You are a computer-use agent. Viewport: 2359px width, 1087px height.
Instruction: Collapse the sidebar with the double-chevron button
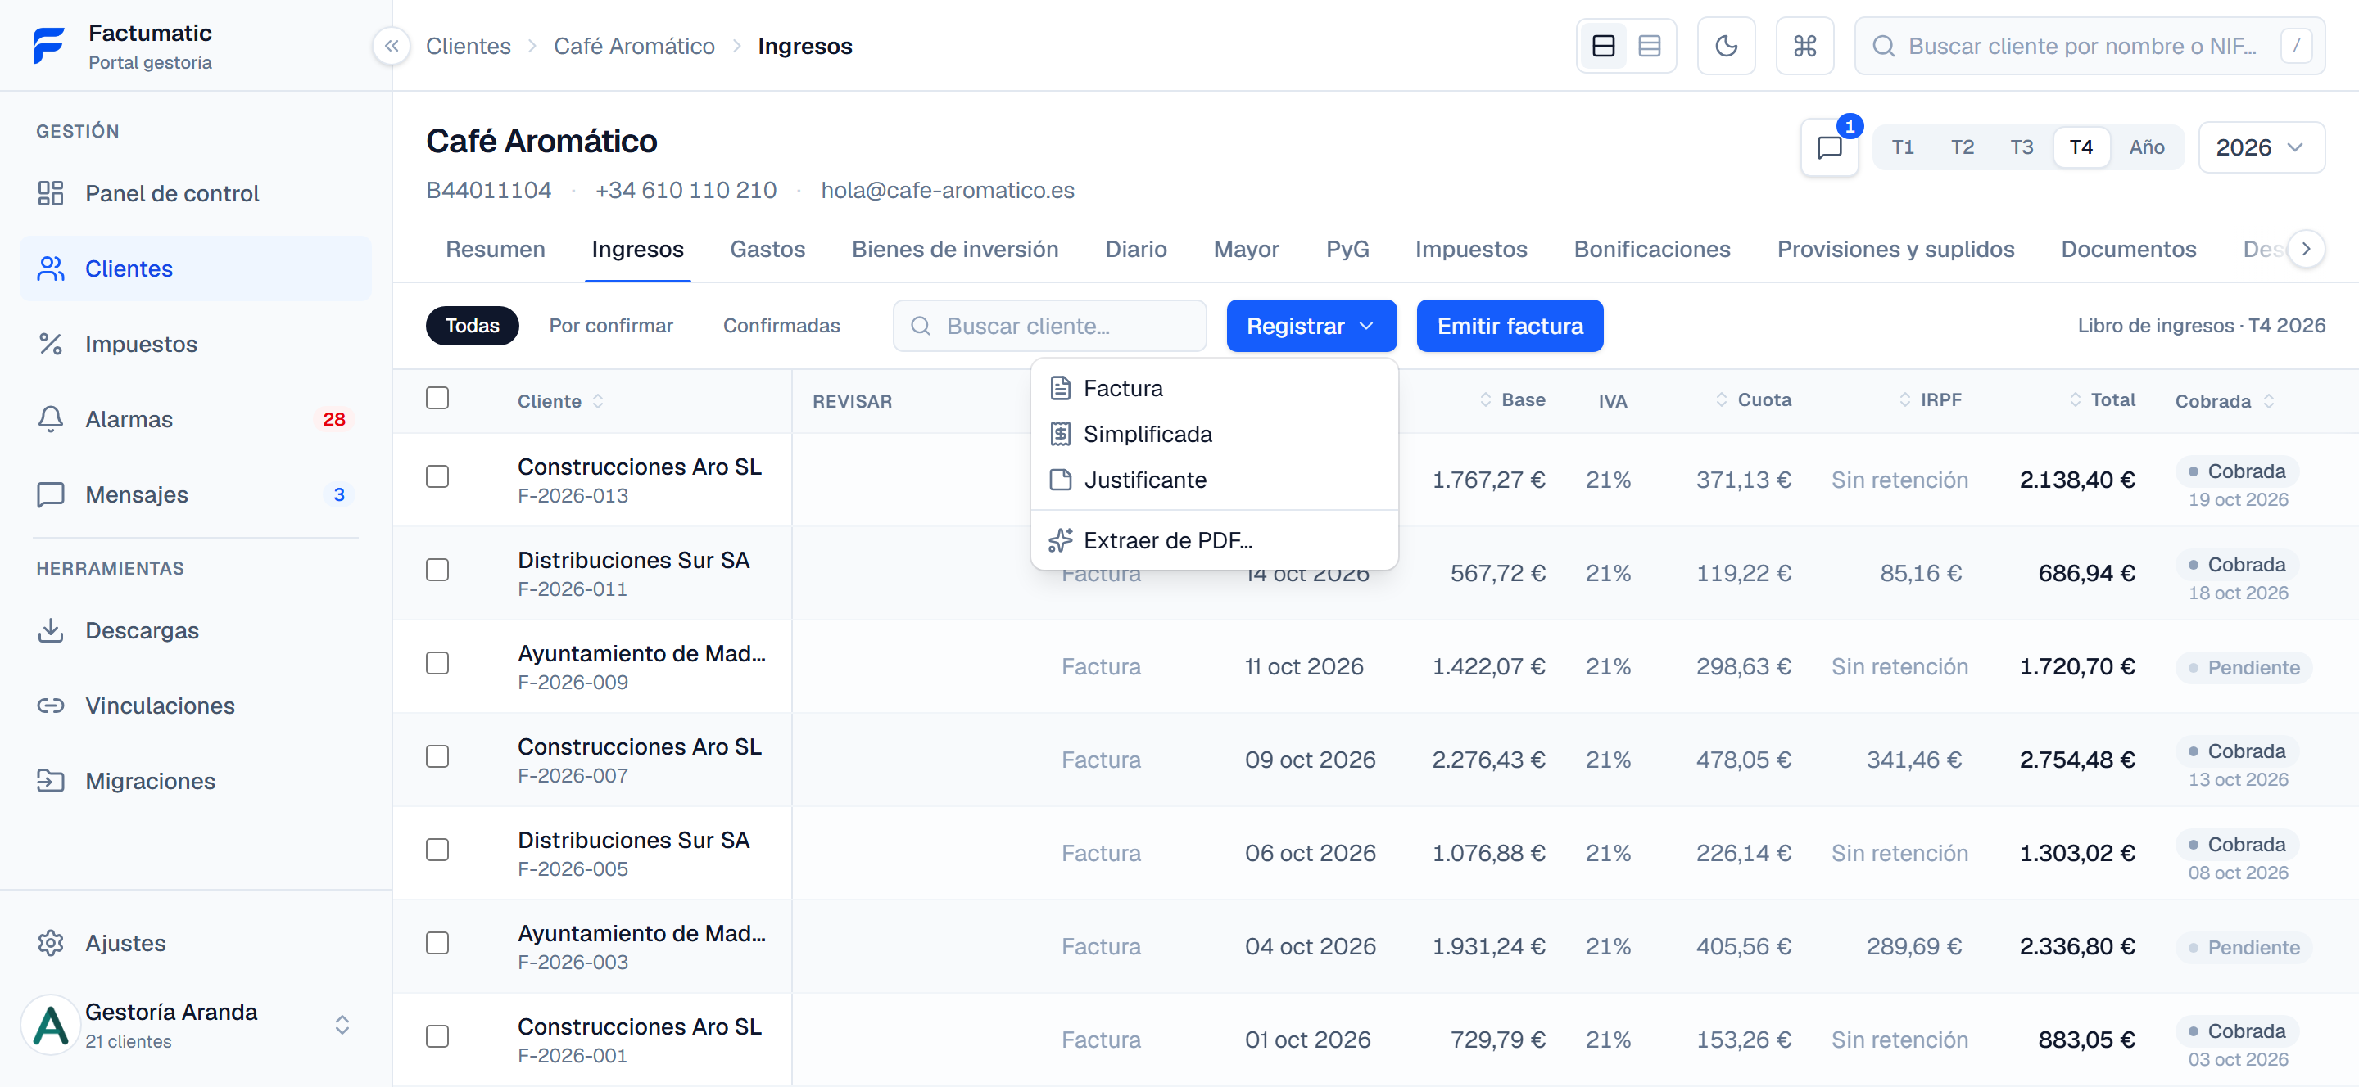click(391, 46)
